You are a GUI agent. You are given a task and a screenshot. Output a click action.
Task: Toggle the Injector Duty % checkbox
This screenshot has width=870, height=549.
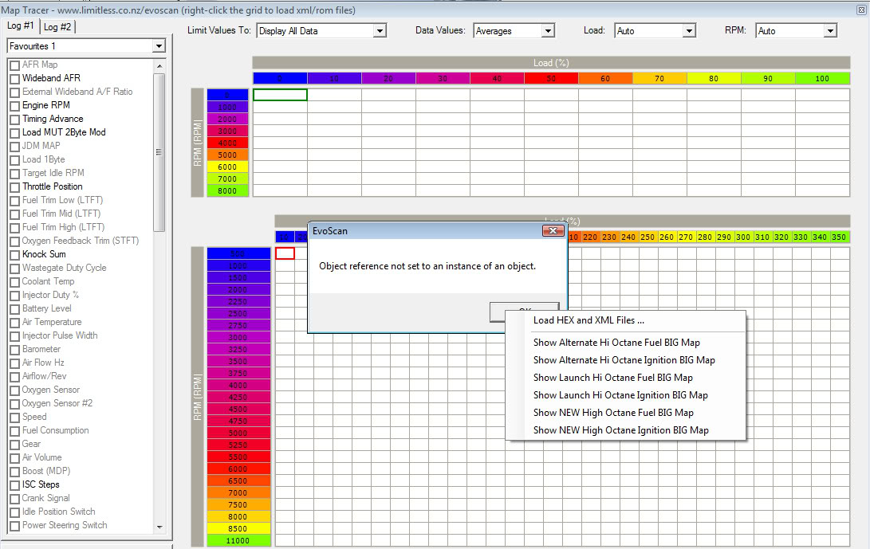coord(15,296)
